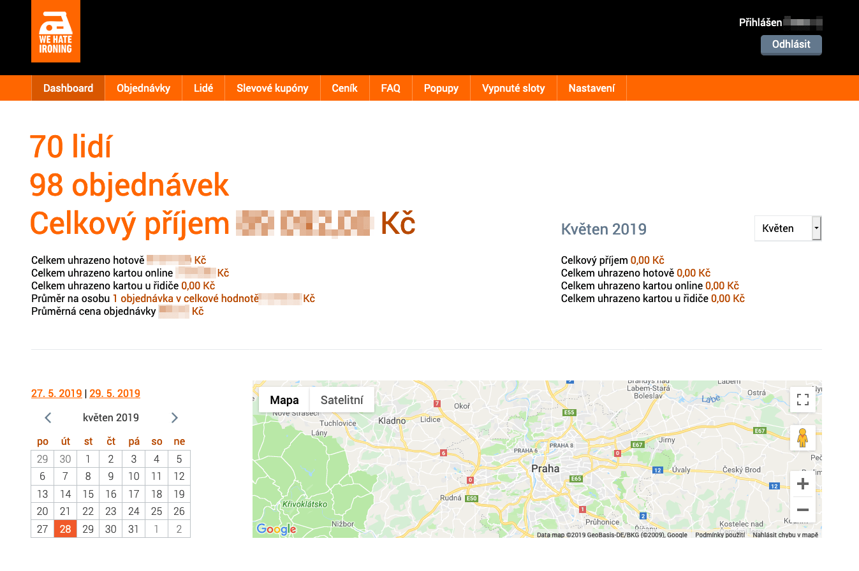
Task: Open the Ceník page
Action: [x=344, y=88]
